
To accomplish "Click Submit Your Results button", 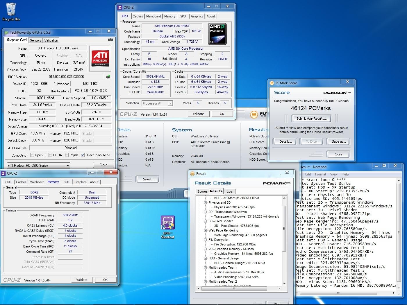I will click(x=311, y=119).
